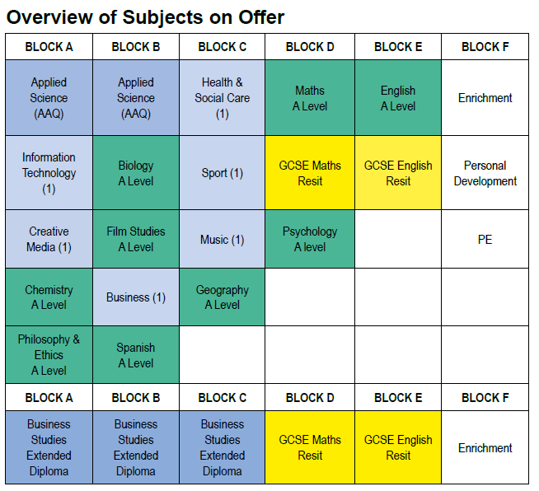Select the Creative Media (1) cell
Viewport: 539px width, 491px height.
click(49, 239)
